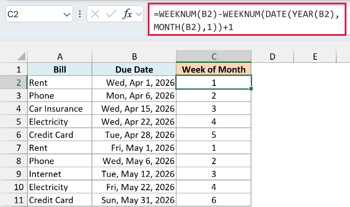Select week value 6 in cell C11
The width and height of the screenshot is (350, 207).
214,200
